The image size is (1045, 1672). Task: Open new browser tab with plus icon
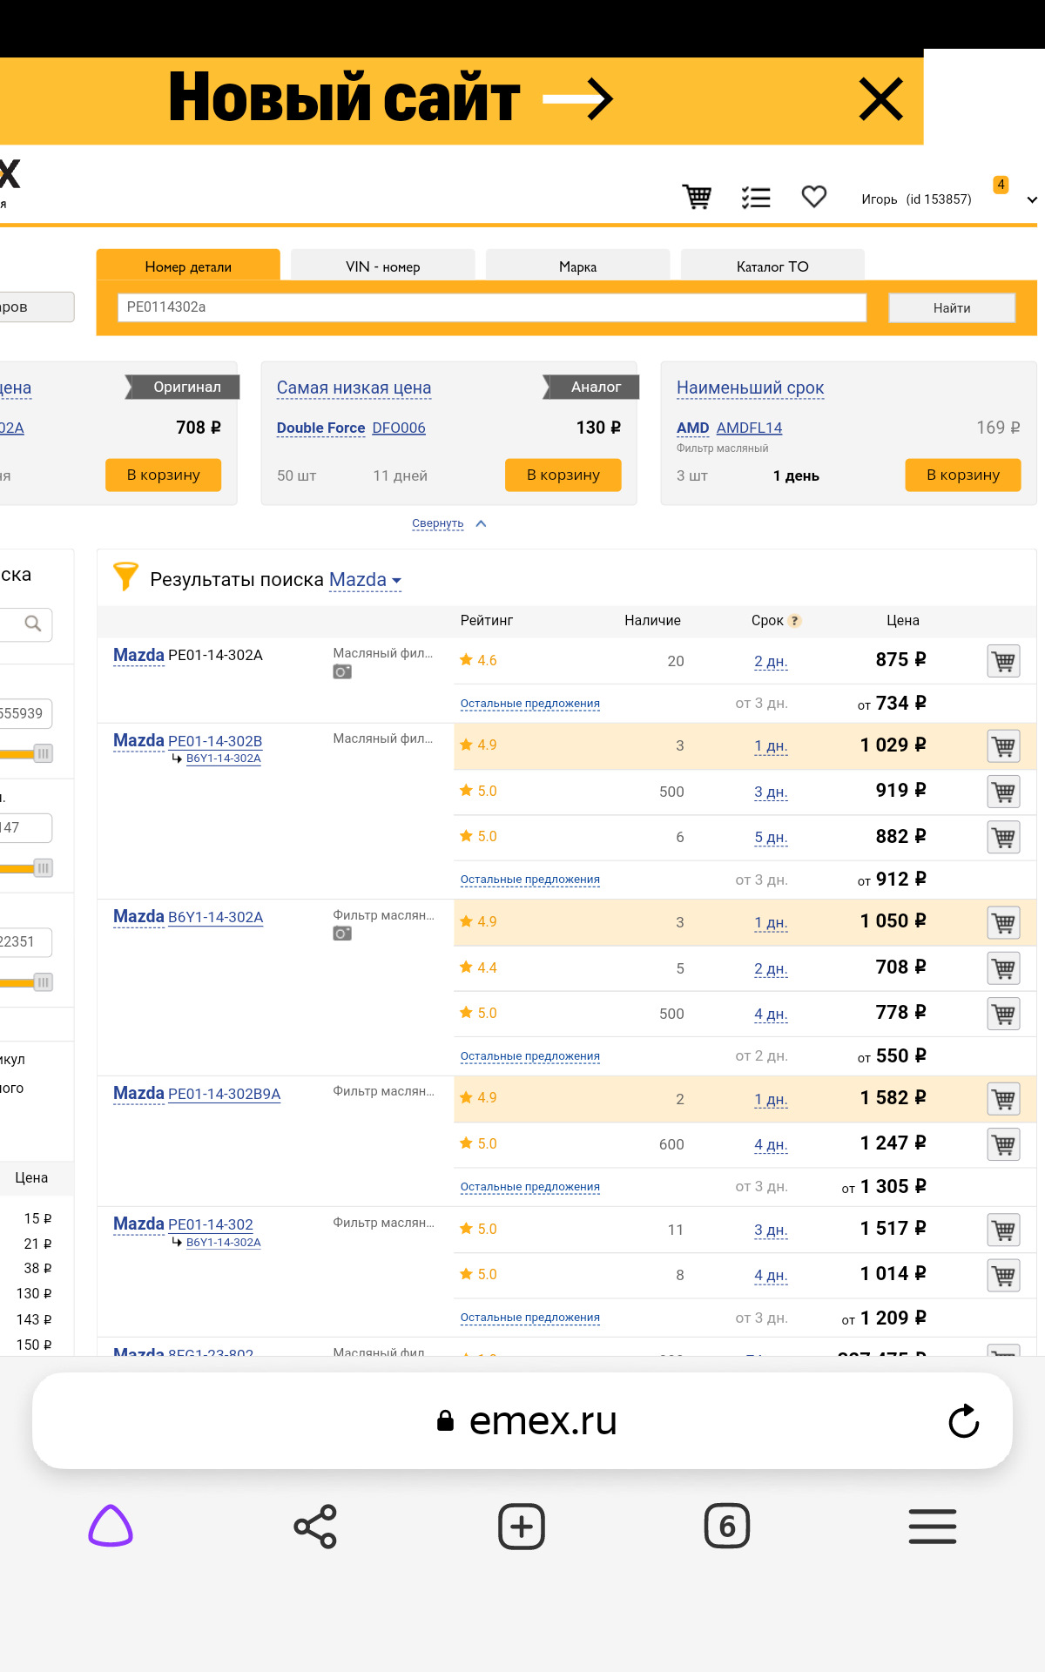click(x=521, y=1527)
